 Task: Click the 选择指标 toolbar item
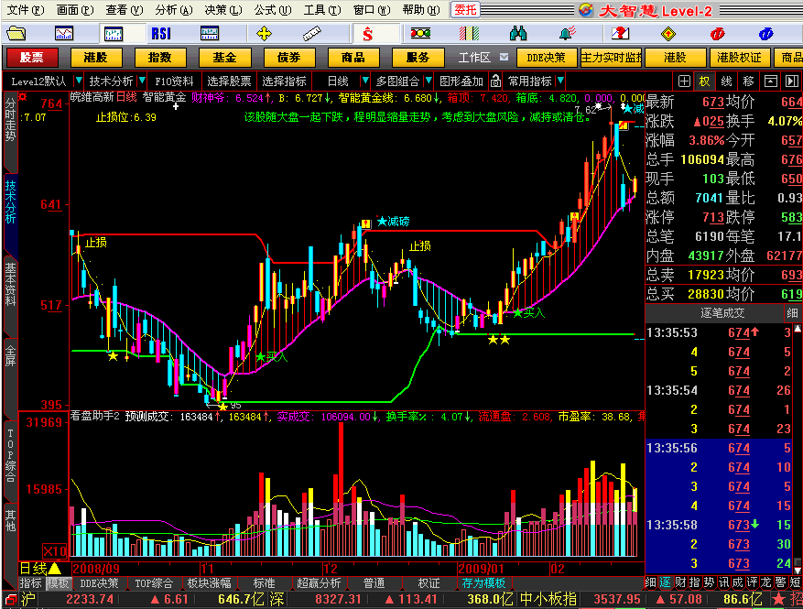284,81
